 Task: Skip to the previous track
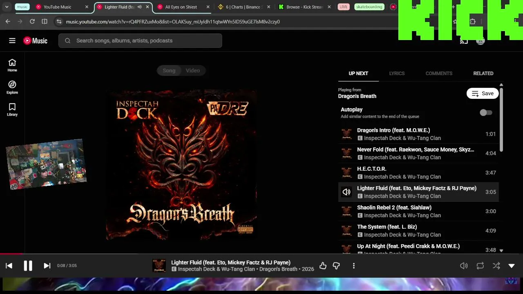(x=9, y=265)
